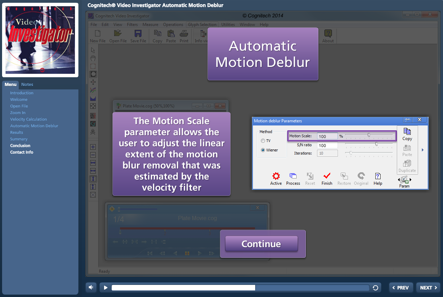Select the arrow pointer tool
443x297 pixels.
tap(93, 51)
